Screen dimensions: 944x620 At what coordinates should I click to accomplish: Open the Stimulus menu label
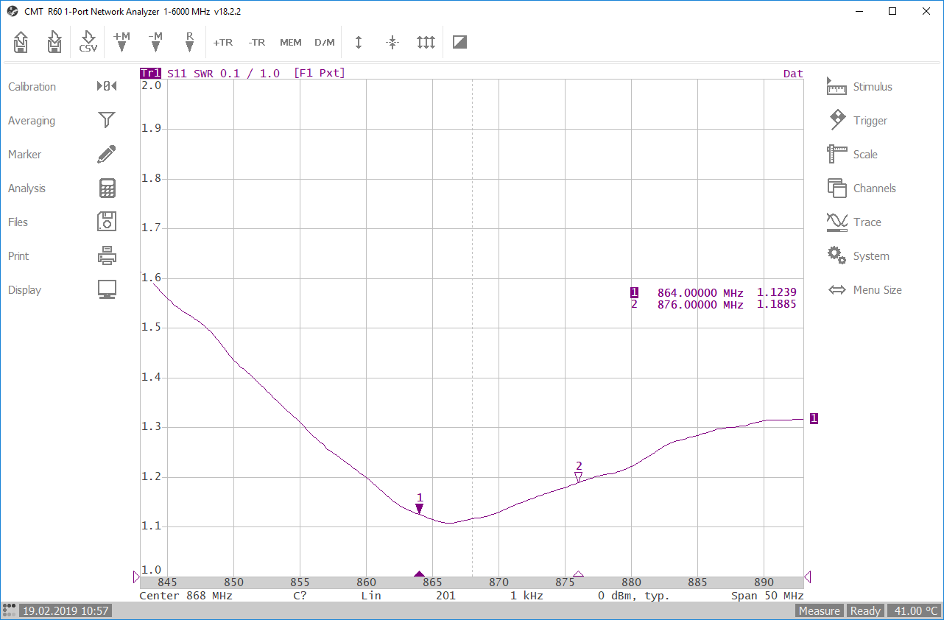(x=873, y=87)
